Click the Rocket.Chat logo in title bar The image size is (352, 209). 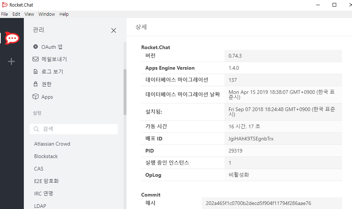click(4, 5)
